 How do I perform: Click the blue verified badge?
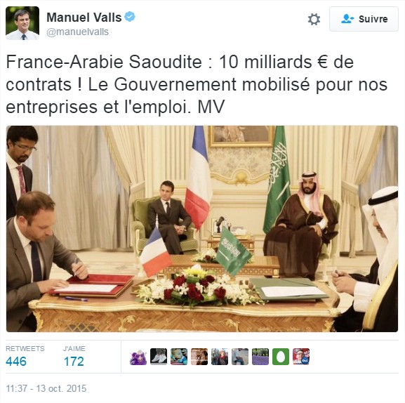pyautogui.click(x=130, y=17)
